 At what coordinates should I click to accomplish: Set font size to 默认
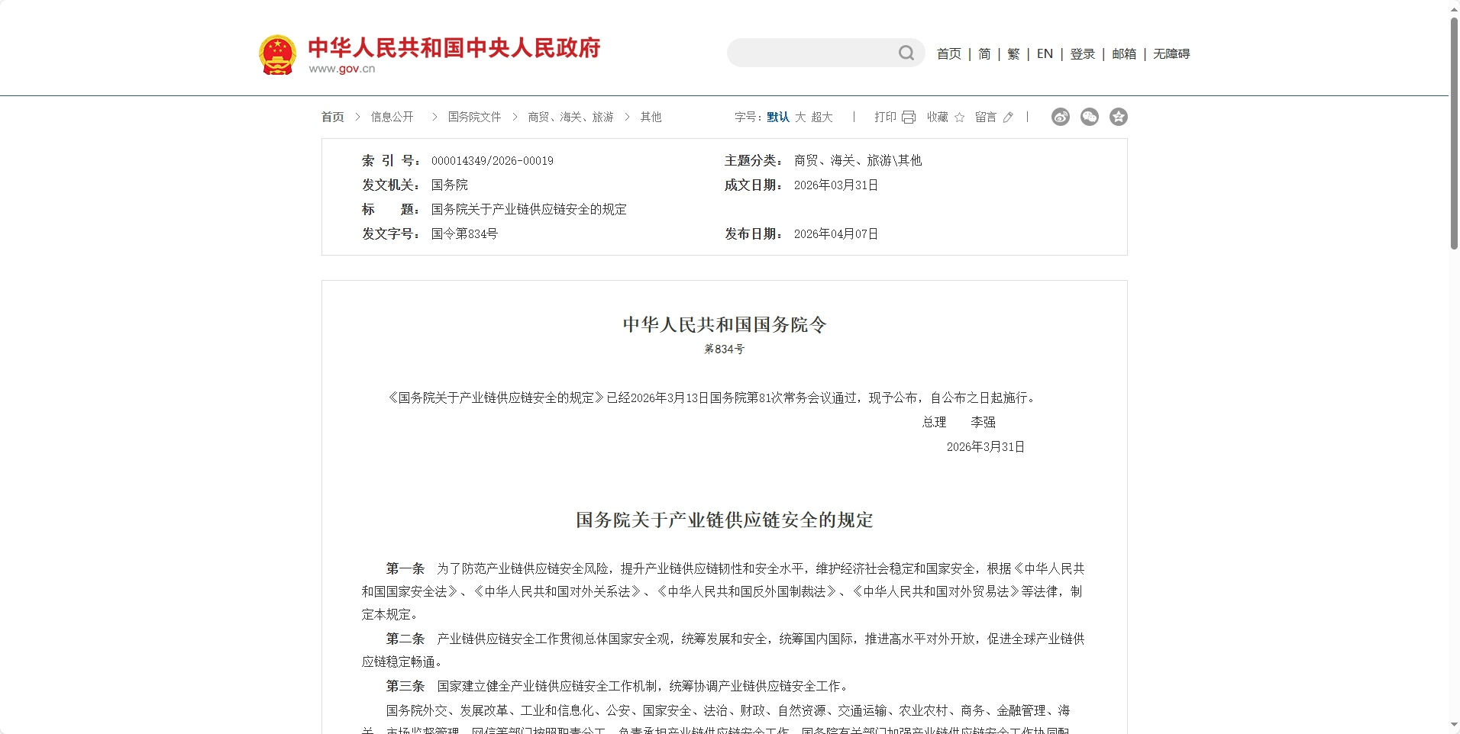click(778, 117)
